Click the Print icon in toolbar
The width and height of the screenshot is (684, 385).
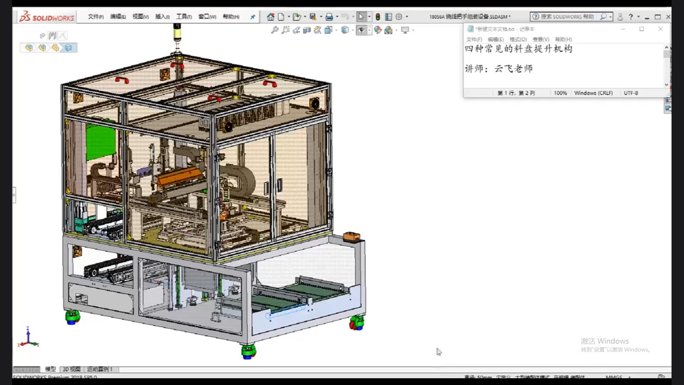[x=329, y=17]
